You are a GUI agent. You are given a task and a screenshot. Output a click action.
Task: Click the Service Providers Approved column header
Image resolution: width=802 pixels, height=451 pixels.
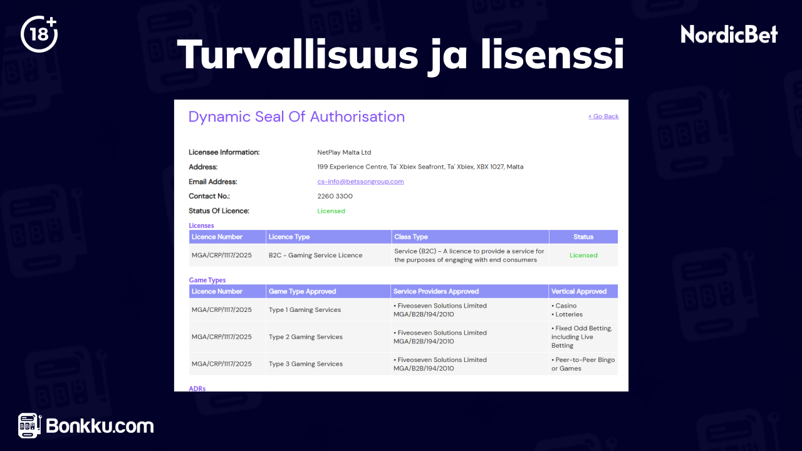[x=470, y=291]
